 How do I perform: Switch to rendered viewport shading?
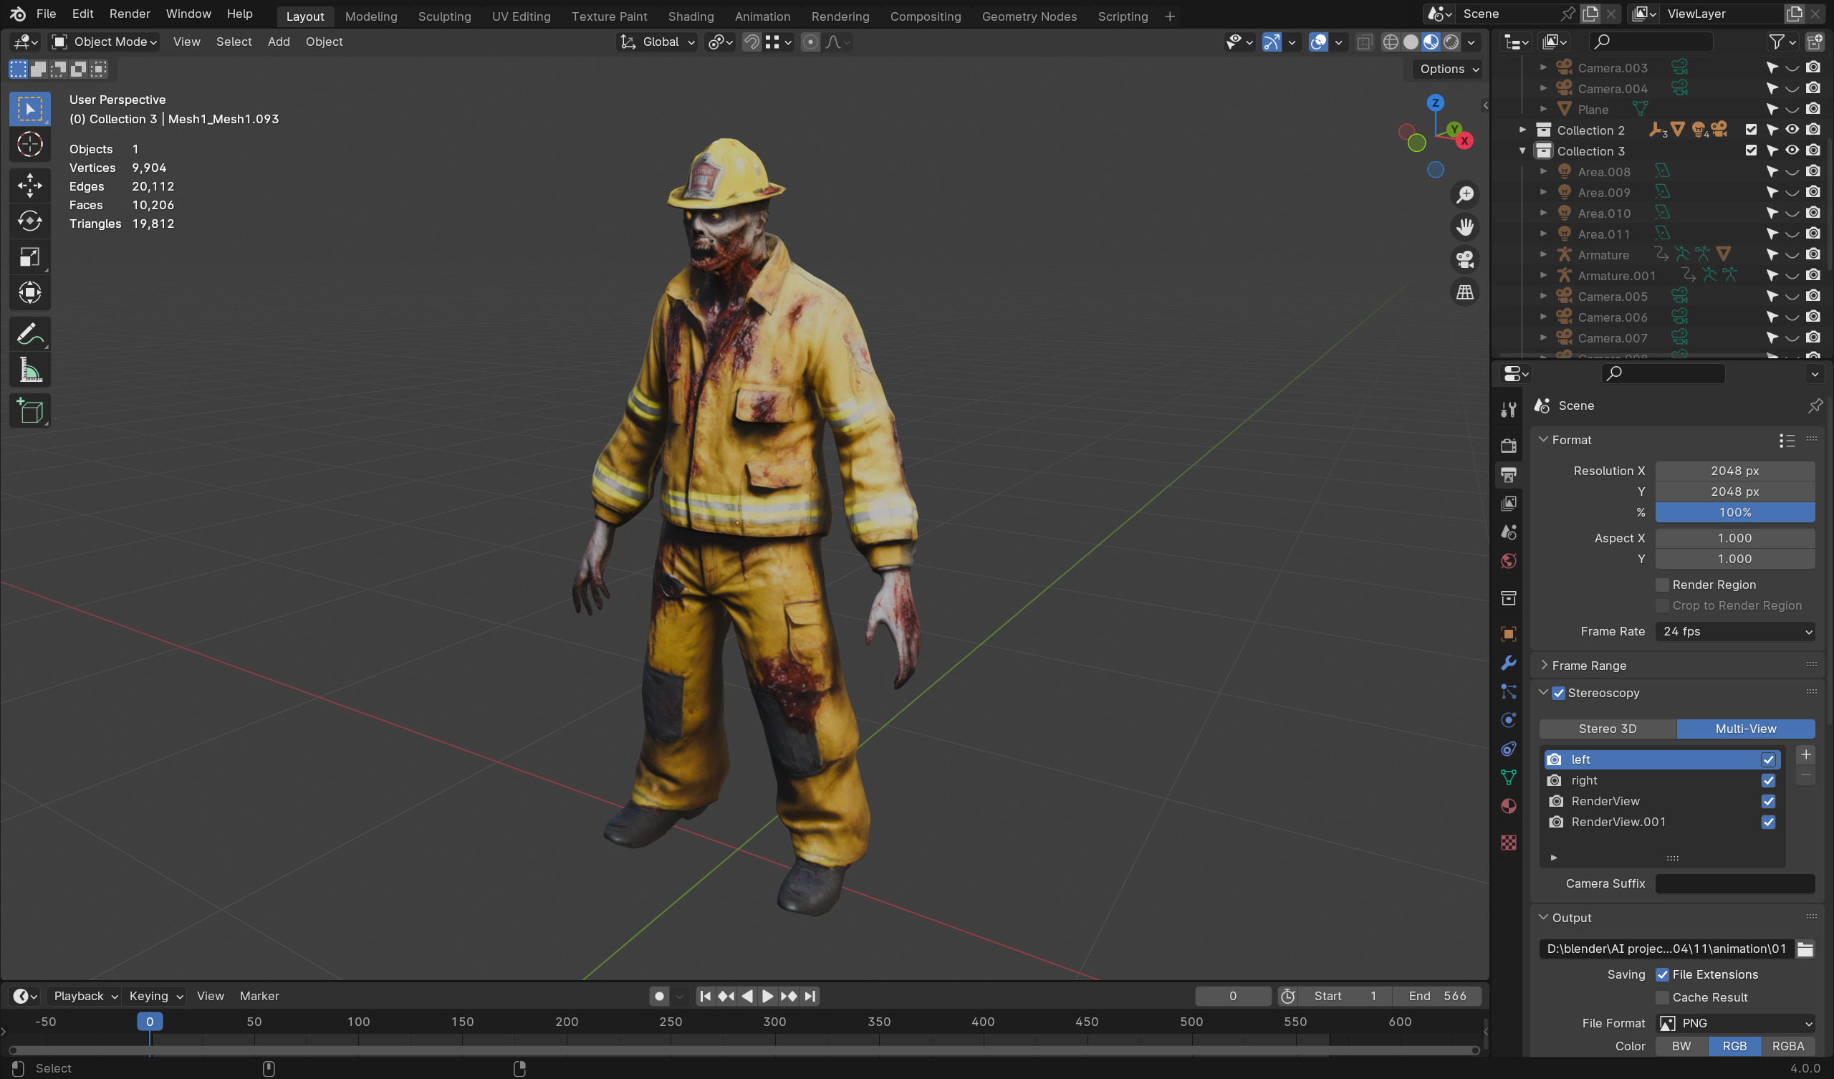tap(1451, 42)
